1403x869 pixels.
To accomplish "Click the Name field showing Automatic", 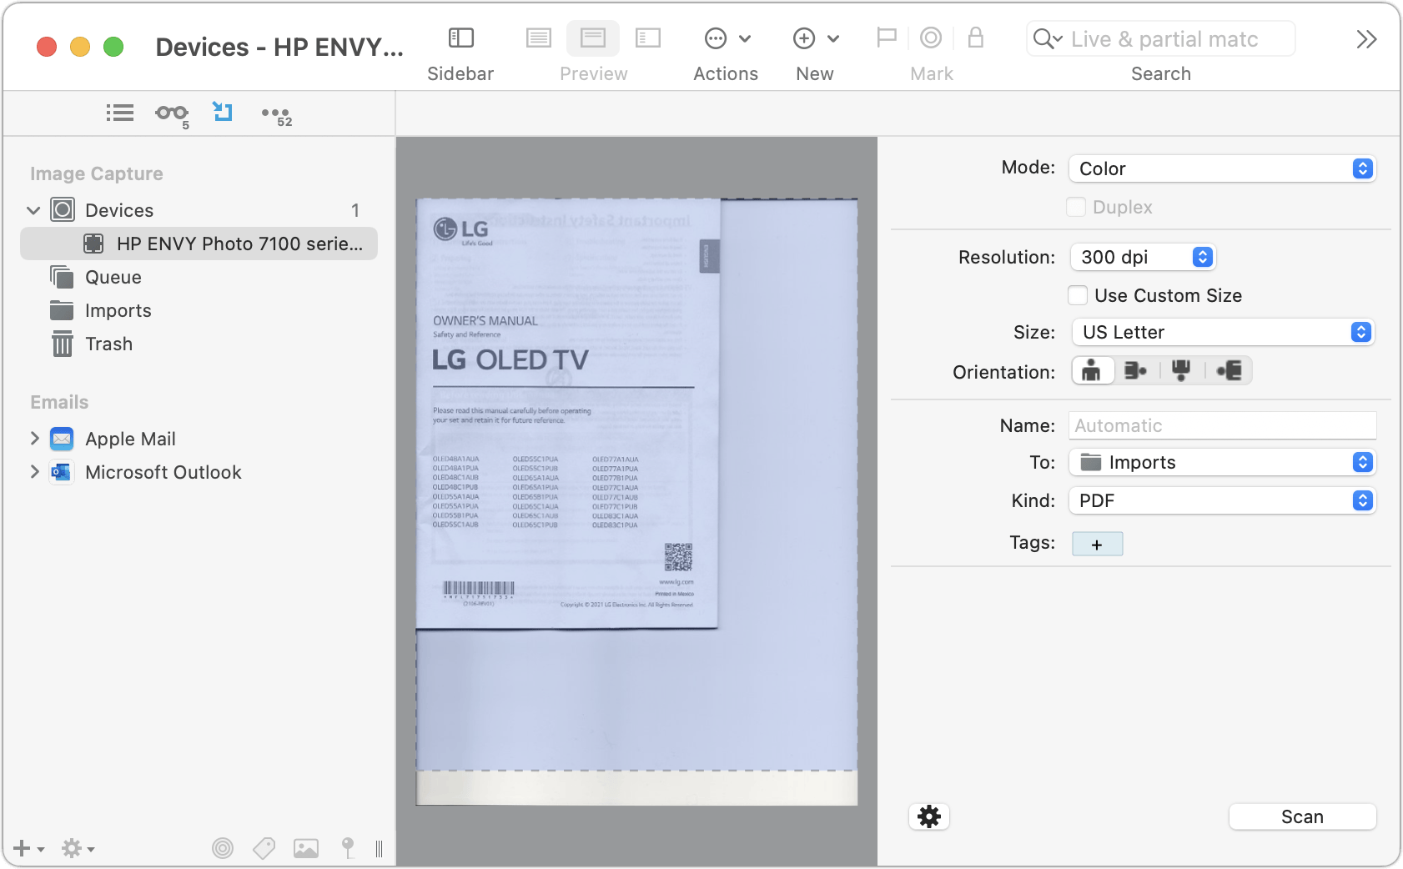I will pos(1222,425).
